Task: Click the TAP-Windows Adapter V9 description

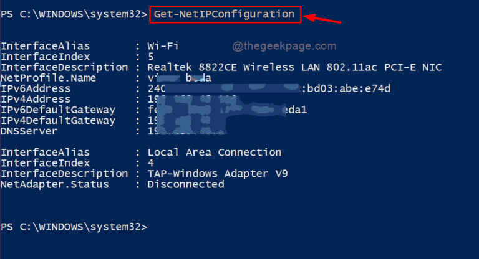Action: point(218,174)
